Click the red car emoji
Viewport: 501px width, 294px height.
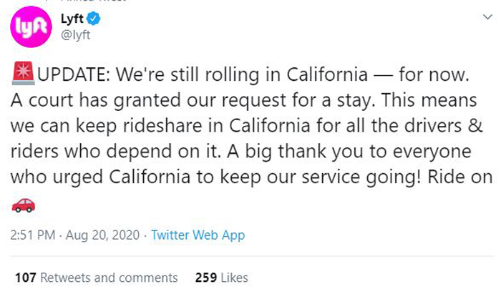click(x=24, y=205)
